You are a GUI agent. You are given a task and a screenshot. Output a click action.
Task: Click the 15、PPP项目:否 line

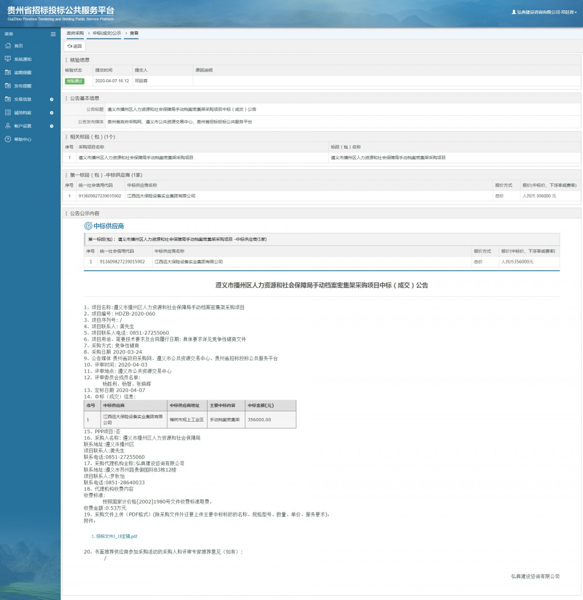pos(102,431)
